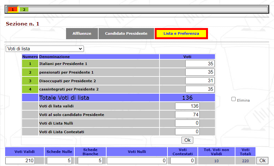The height and width of the screenshot is (166, 274).
Task: Select section 1 red marker
Action: click(x=12, y=10)
